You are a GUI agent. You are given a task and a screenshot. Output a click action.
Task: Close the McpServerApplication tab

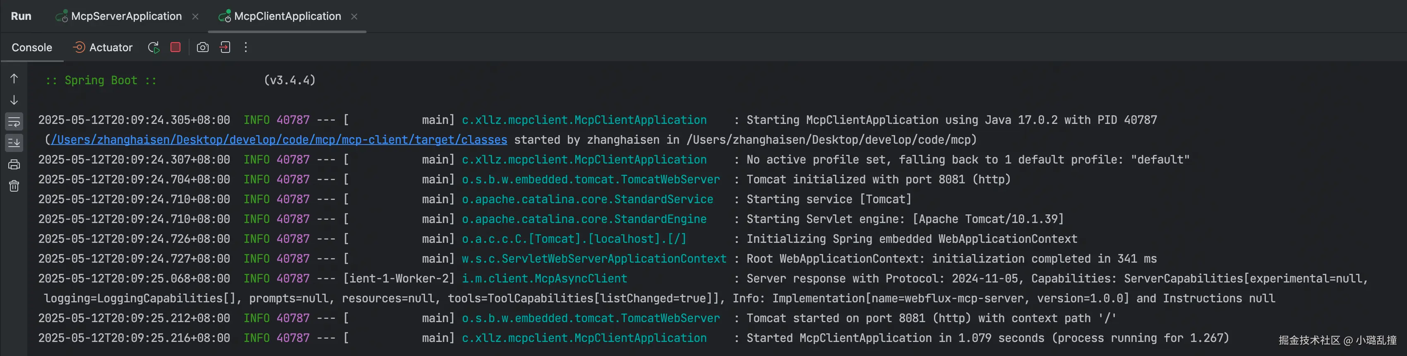[196, 17]
